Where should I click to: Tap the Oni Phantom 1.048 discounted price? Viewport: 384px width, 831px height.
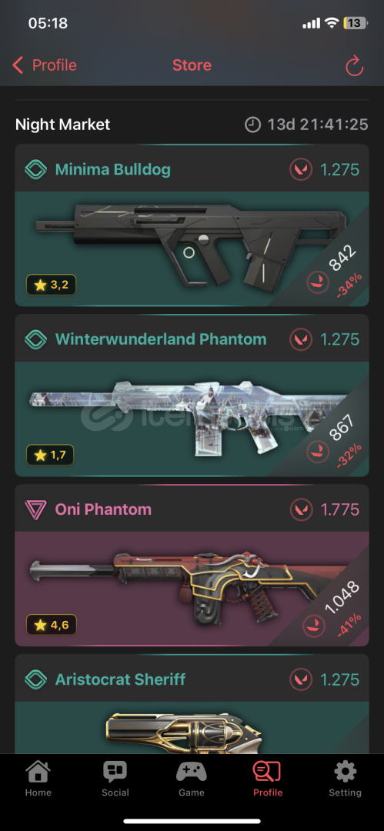pyautogui.click(x=342, y=599)
